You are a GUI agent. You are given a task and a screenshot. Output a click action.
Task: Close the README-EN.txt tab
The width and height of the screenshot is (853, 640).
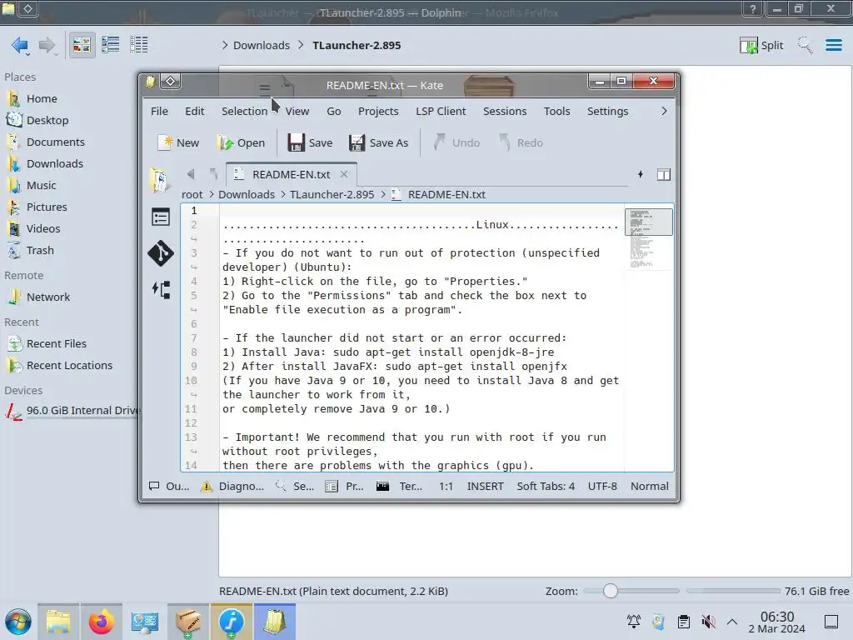click(x=344, y=175)
